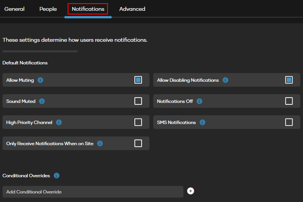The width and height of the screenshot is (303, 202).
Task: Open High Priority Channel info icon
Action: pos(59,123)
